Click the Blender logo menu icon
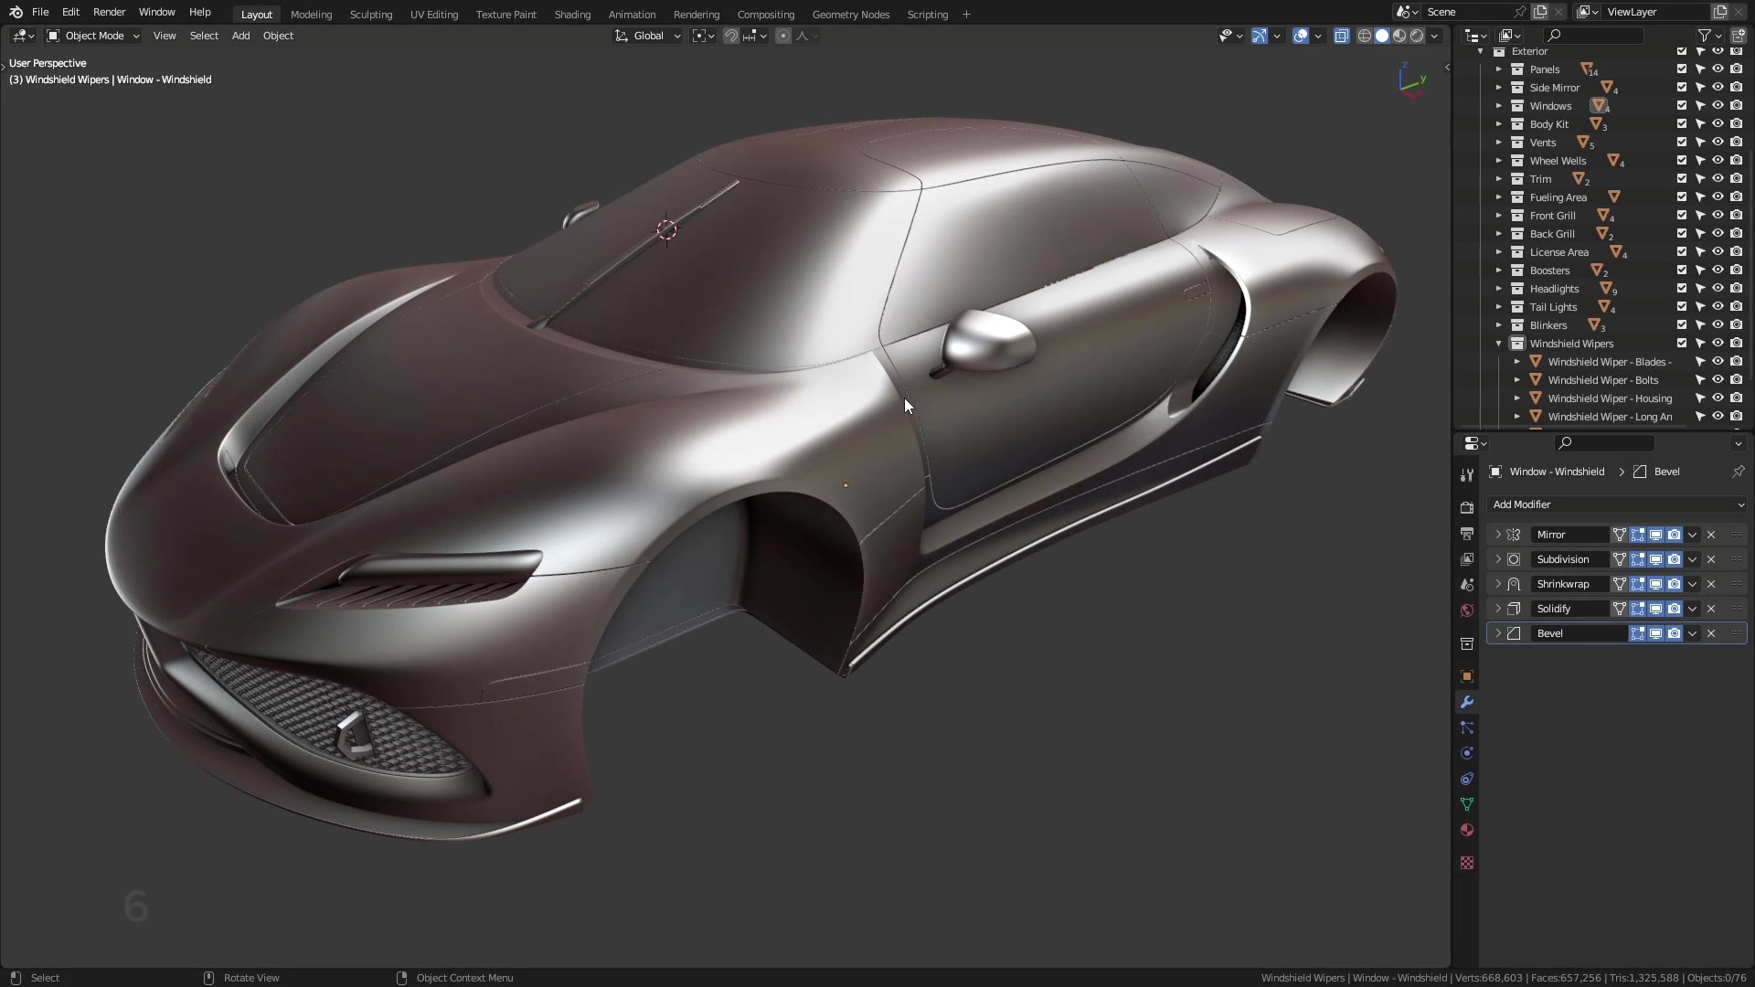Screen dimensions: 1755x987 (x=16, y=12)
